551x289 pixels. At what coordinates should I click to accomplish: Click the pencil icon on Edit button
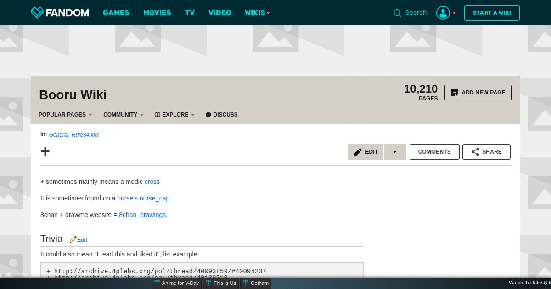click(358, 152)
